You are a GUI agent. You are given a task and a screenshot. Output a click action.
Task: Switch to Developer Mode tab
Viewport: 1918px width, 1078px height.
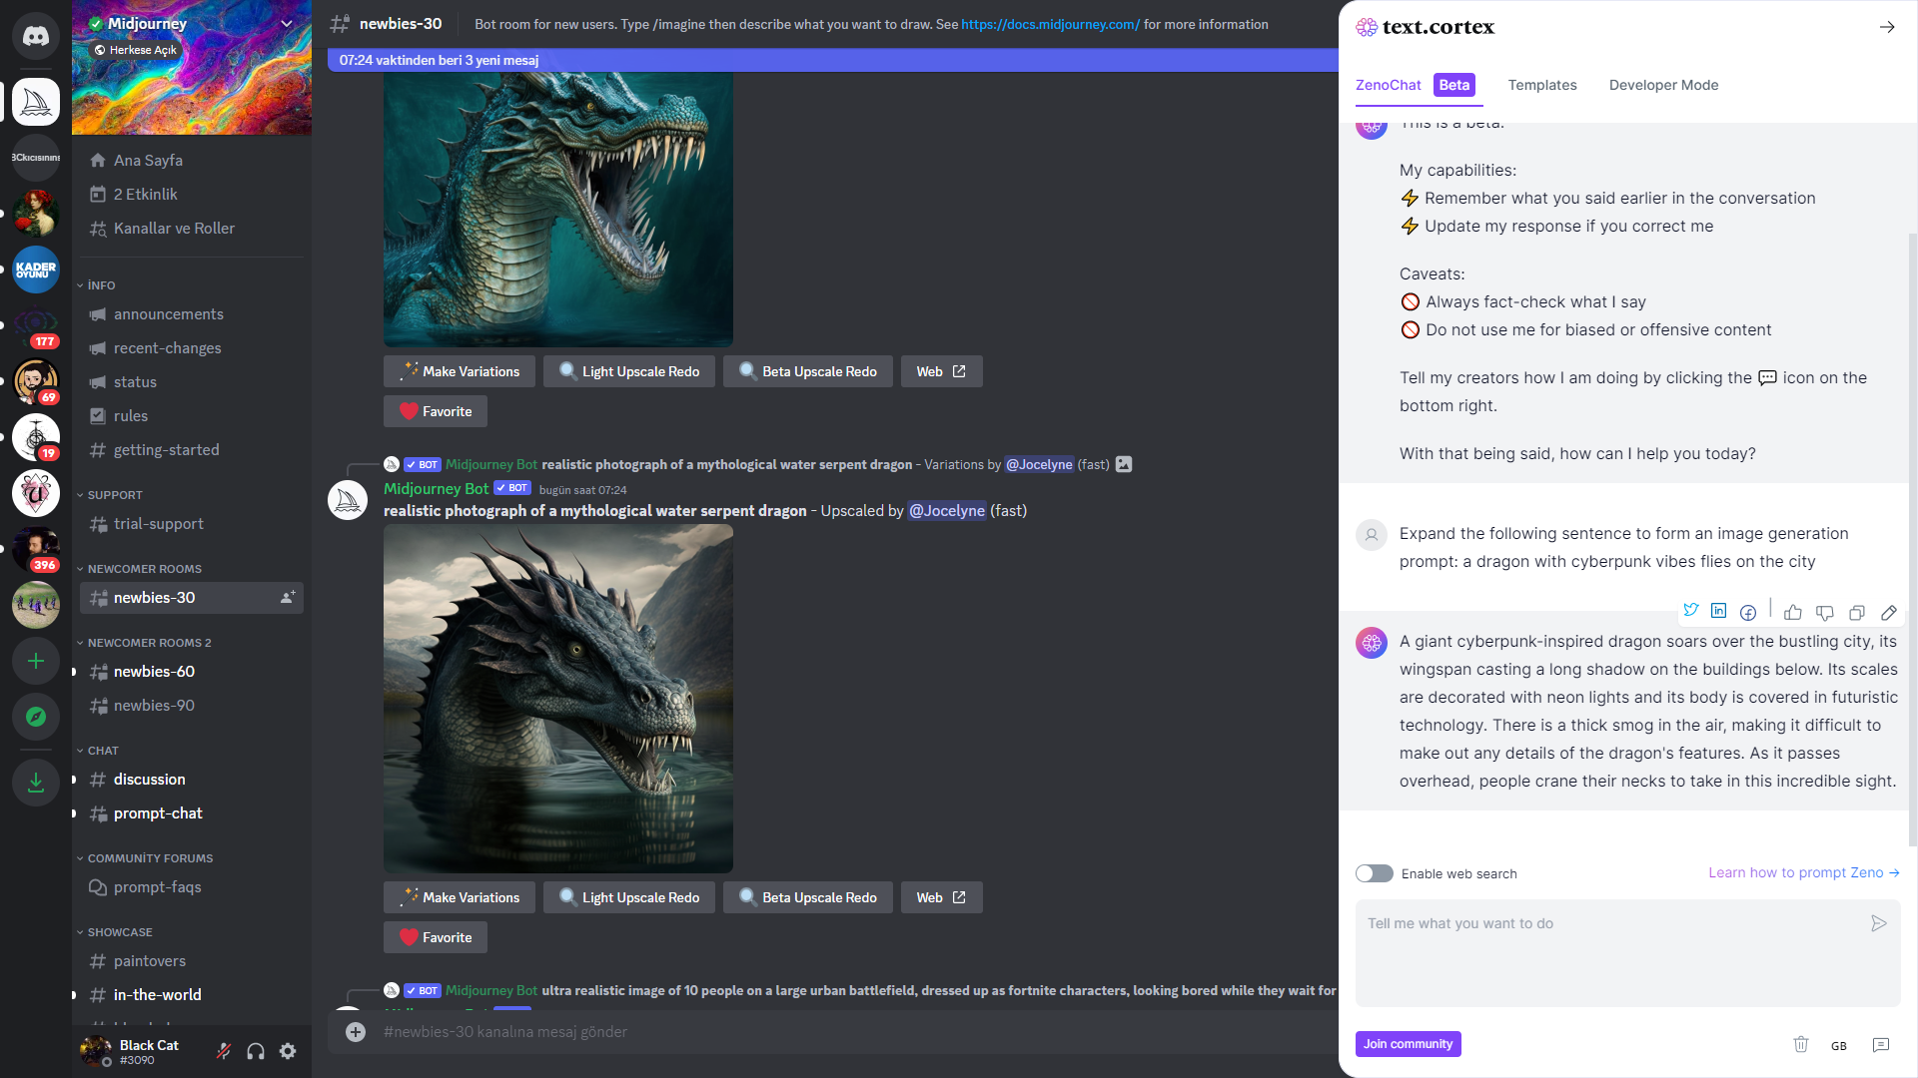click(1663, 85)
